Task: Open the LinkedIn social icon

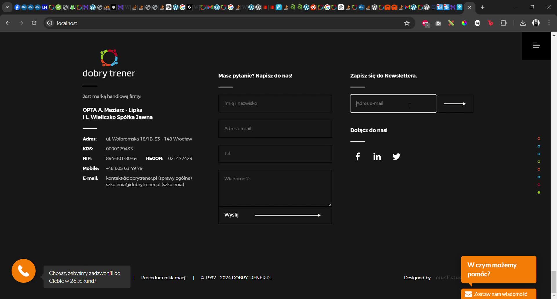Action: [x=377, y=156]
